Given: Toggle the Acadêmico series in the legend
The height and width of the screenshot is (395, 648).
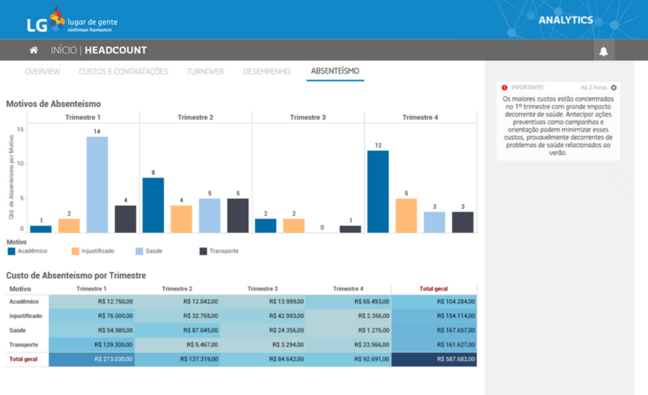Looking at the screenshot, I should pos(29,251).
